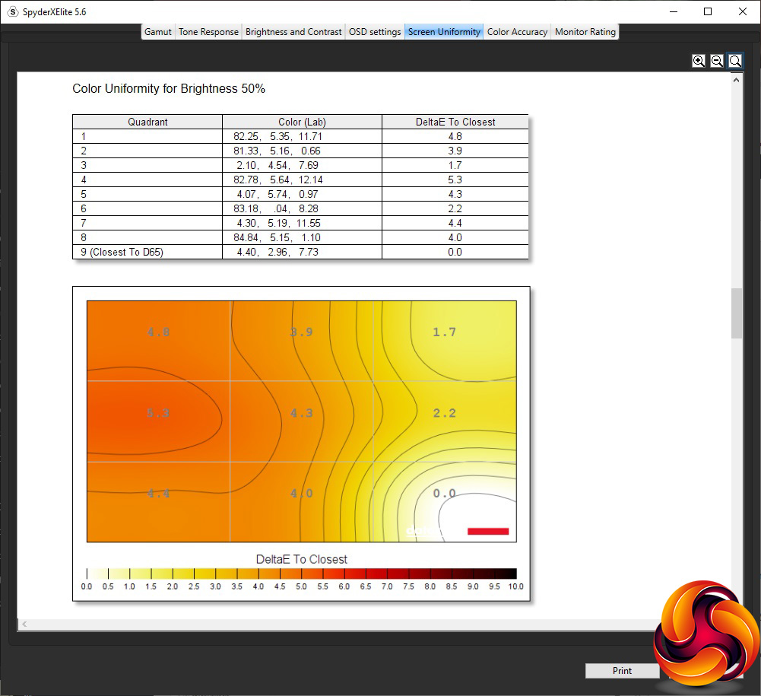Screen dimensions: 761x696
Task: Click the 0.0 start of the DeltaE color scale
Action: coord(87,586)
